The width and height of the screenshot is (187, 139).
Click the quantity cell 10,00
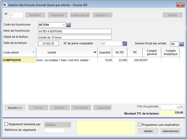[x=105, y=60]
